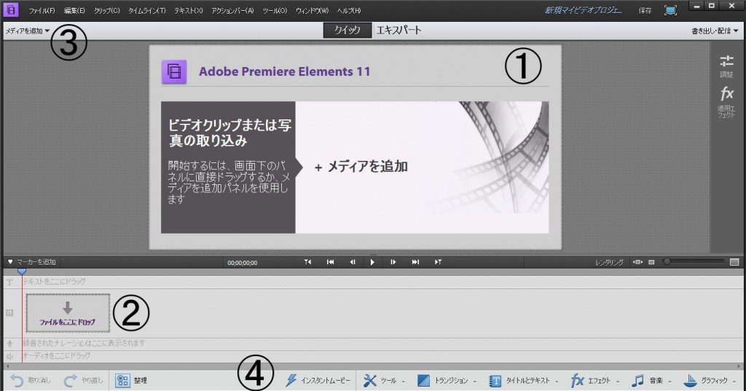Screen dimensions: 746x391
Task: Click the audio speaker track icon
Action: [9, 356]
